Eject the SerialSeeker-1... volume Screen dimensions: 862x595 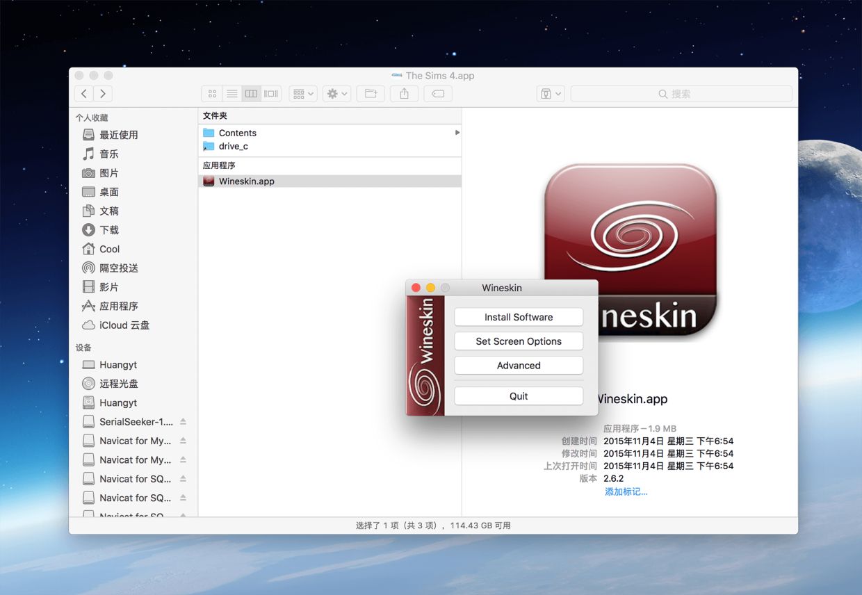183,422
